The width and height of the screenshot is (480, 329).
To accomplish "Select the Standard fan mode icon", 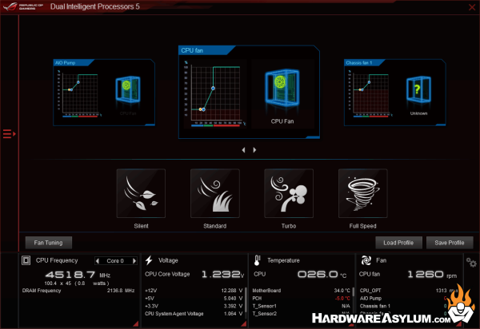I will tap(215, 193).
